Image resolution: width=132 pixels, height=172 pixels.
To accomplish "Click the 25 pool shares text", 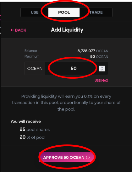I will point(35,129).
